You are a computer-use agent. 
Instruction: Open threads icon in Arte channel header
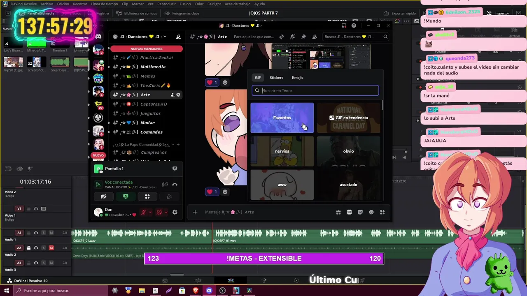coord(282,37)
